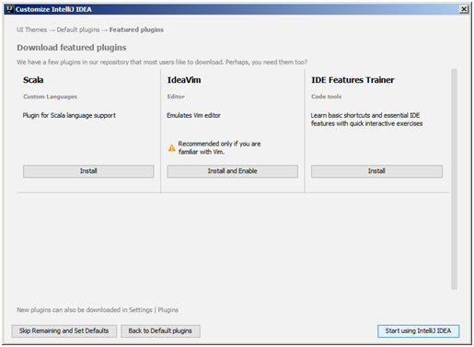Close the Customize IntelliJ IDEA dialog
The image size is (474, 347).
coord(464,9)
